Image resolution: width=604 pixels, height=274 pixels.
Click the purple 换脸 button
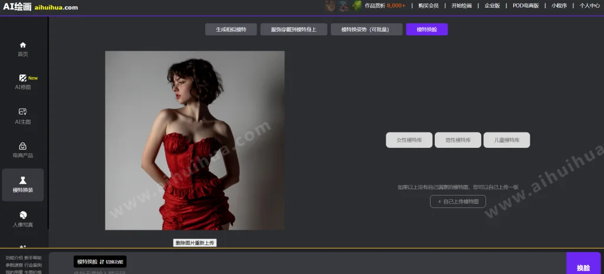tap(583, 263)
